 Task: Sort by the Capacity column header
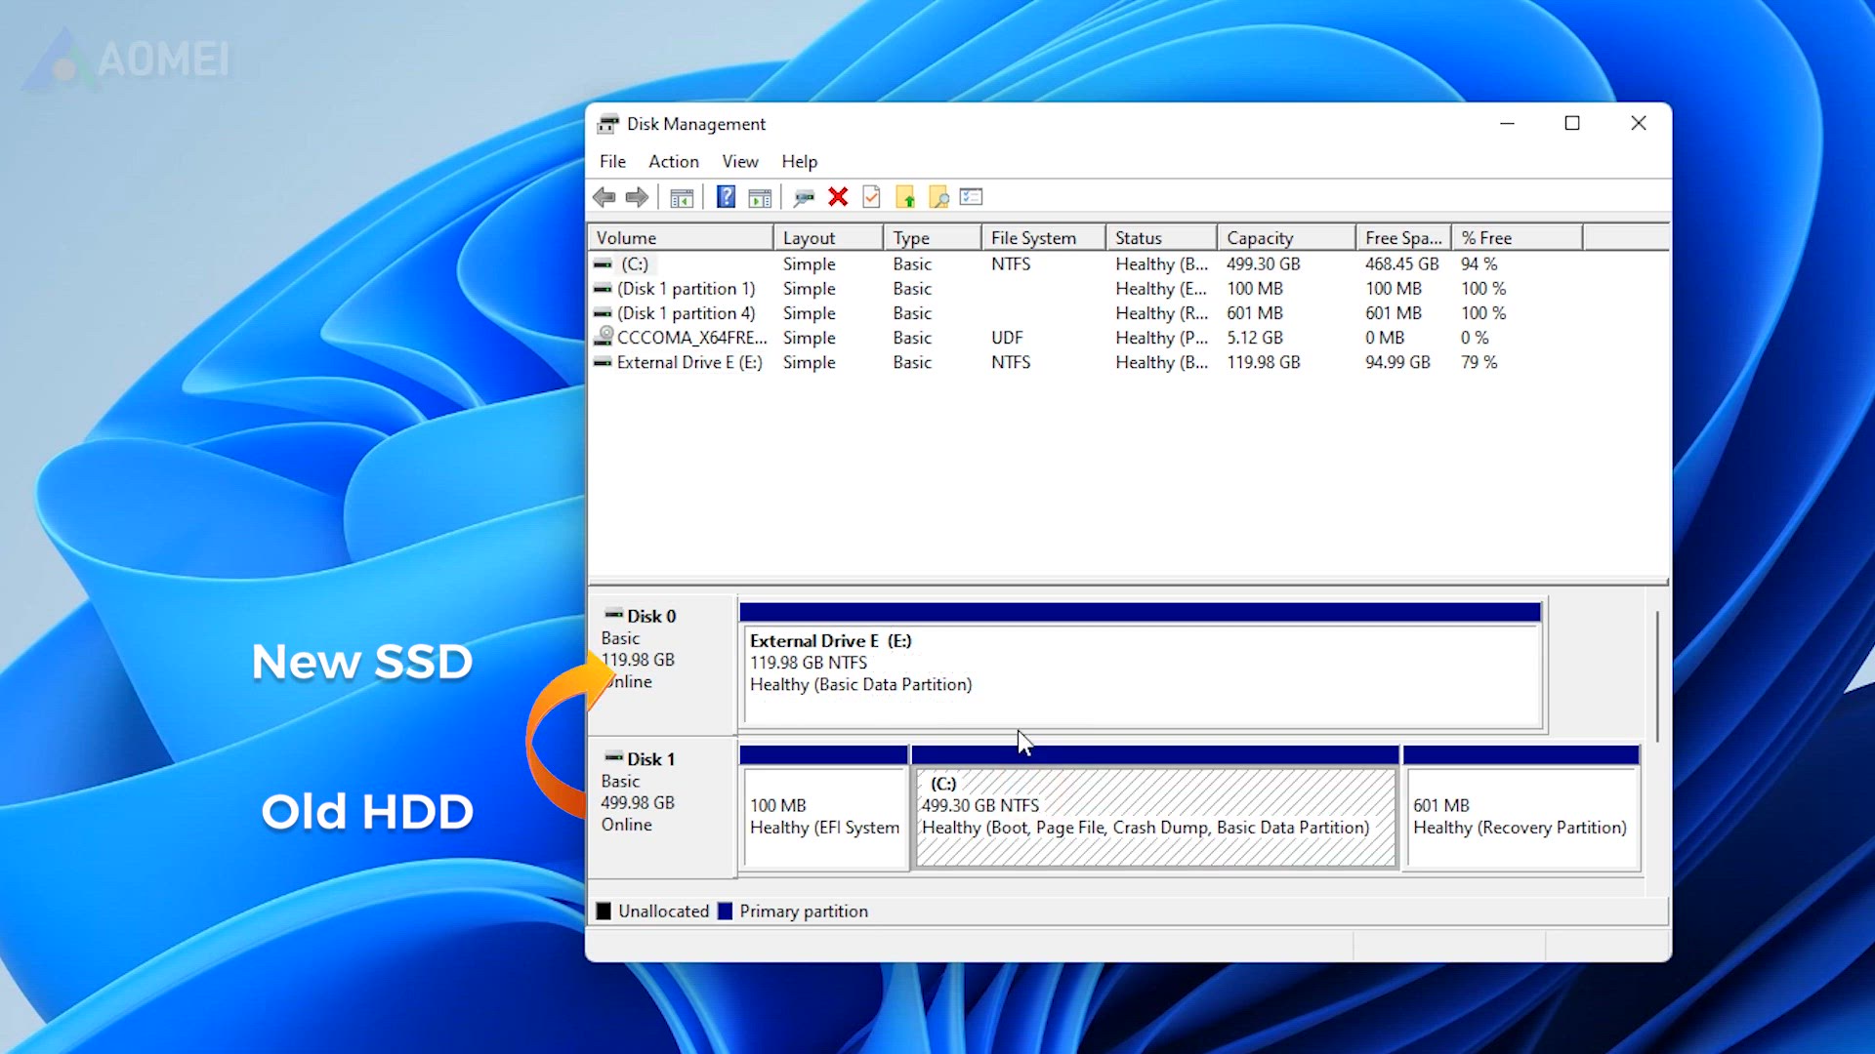pyautogui.click(x=1287, y=238)
